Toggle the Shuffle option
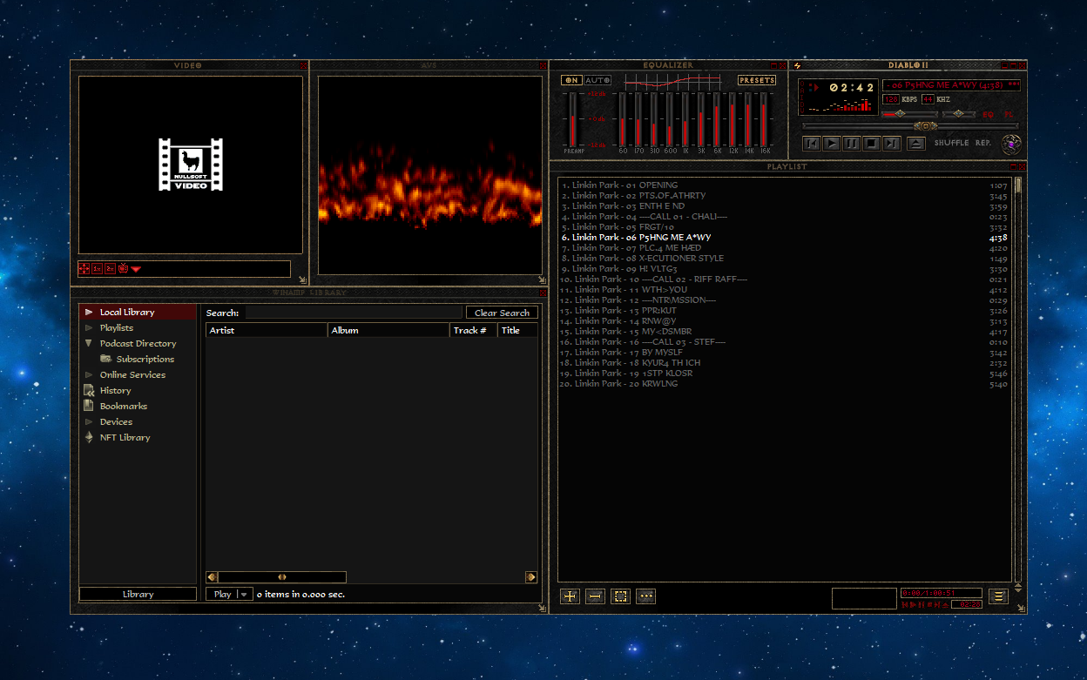This screenshot has height=680, width=1087. coord(952,143)
